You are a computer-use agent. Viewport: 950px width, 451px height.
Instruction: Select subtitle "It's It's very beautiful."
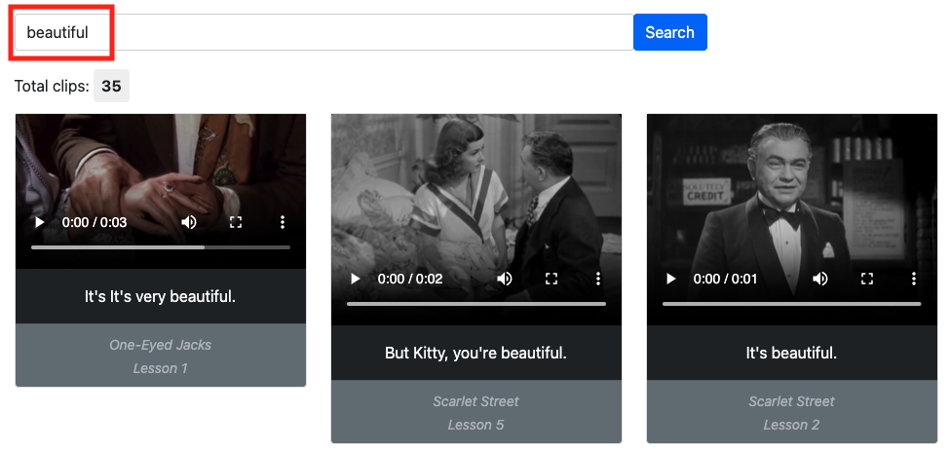pos(160,297)
